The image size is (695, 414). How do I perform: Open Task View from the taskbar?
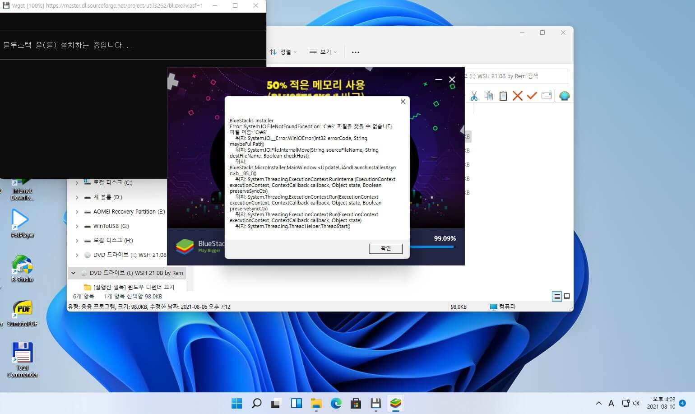click(276, 403)
